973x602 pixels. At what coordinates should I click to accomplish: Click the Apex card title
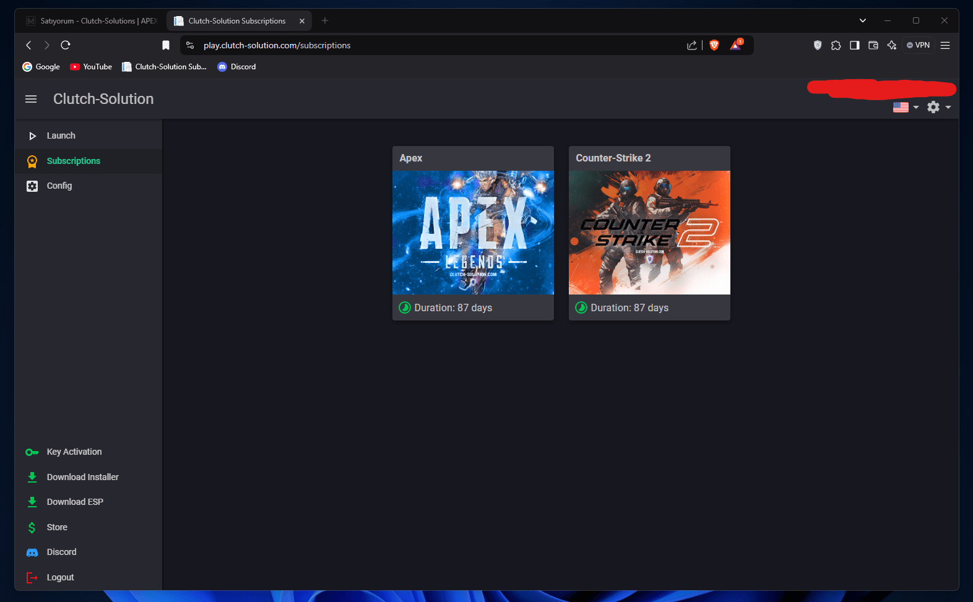point(411,158)
